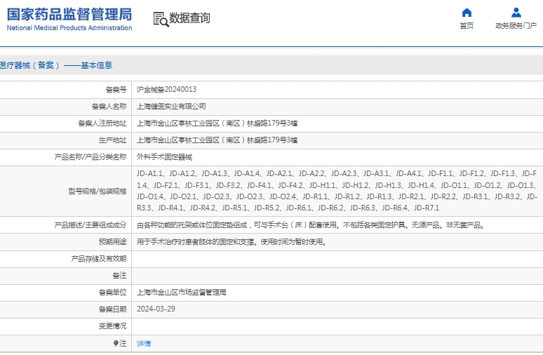Click the 生产地址 address value
Viewport: 543px width, 355px height.
click(x=217, y=140)
